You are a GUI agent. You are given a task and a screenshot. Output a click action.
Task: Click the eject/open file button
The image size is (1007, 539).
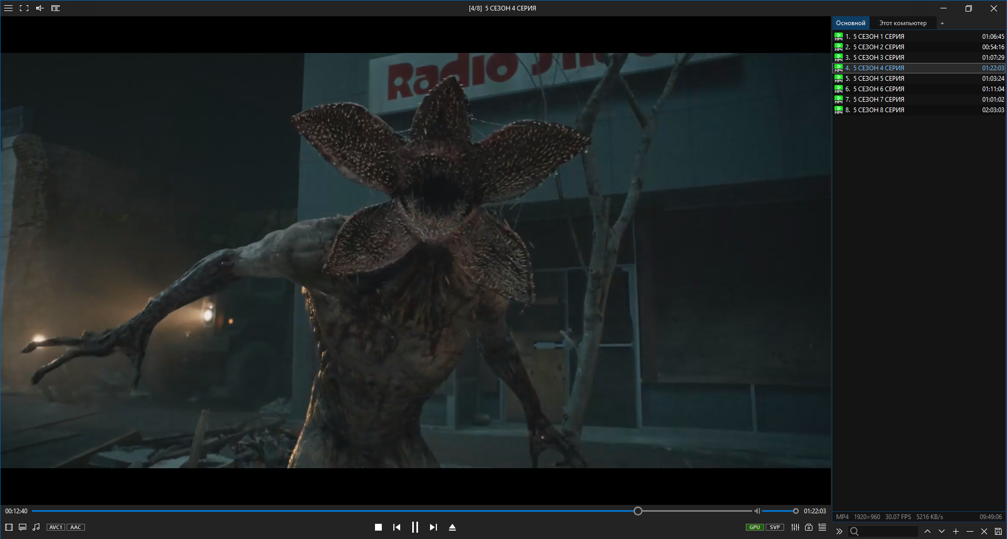coord(452,527)
